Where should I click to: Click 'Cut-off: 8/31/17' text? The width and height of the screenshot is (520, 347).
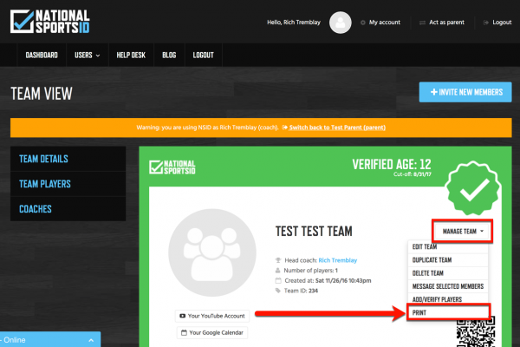413,174
